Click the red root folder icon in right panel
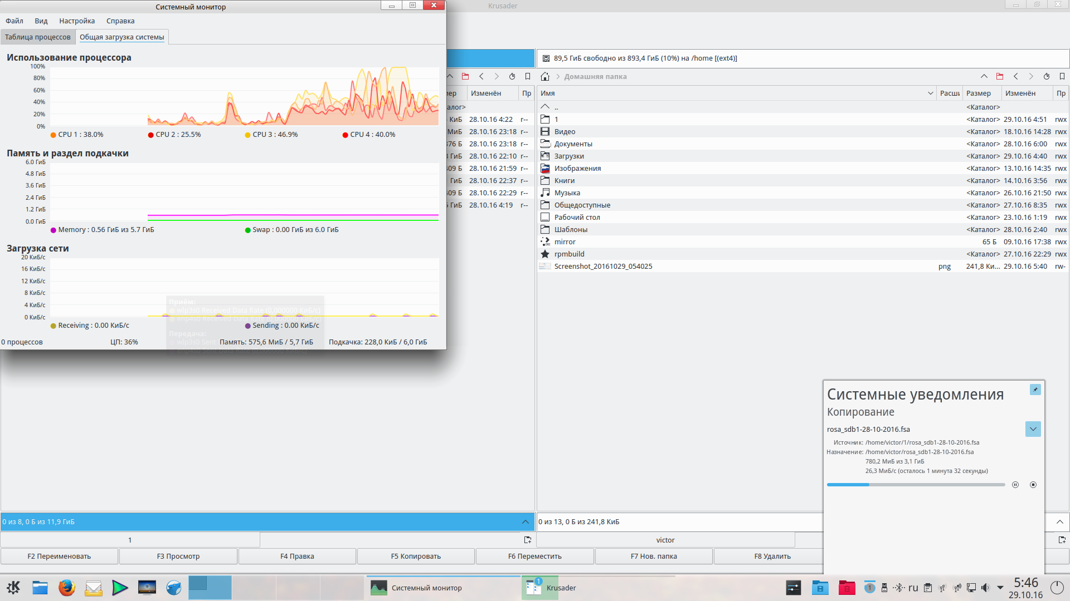Screen dimensions: 1070x601 [x=999, y=76]
